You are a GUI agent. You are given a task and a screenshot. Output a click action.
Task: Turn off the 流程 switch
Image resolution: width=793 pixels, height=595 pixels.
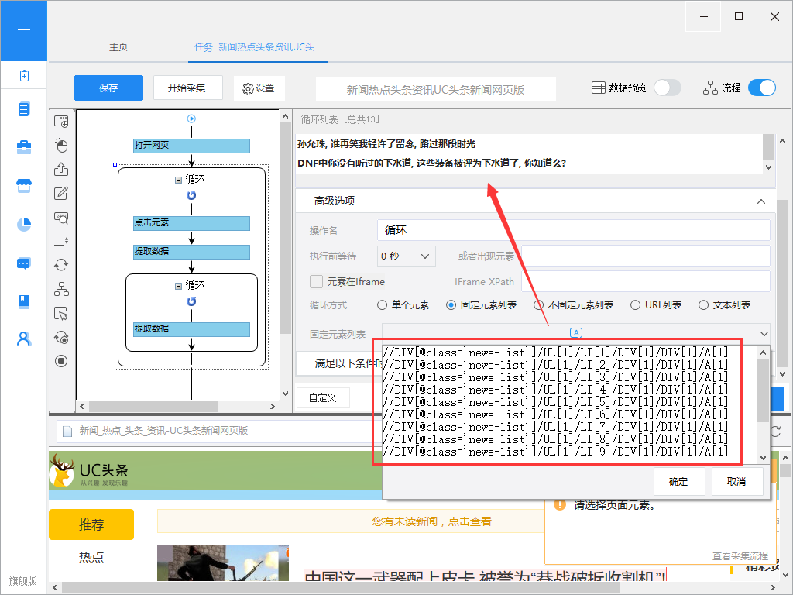click(761, 88)
